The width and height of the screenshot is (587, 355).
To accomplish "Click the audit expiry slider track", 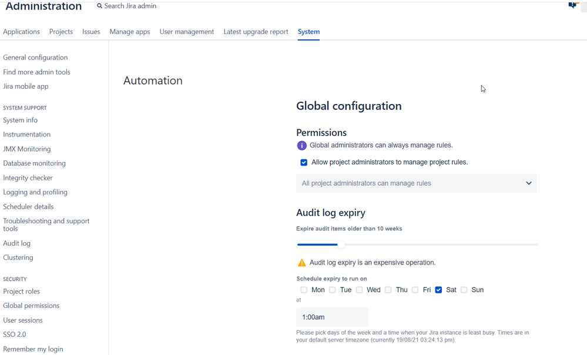I will tap(417, 245).
